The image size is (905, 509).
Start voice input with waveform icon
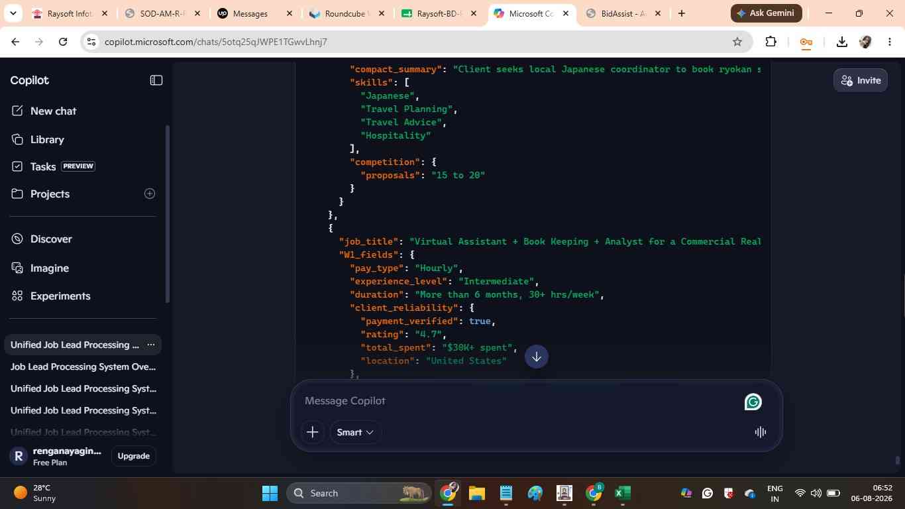(761, 432)
